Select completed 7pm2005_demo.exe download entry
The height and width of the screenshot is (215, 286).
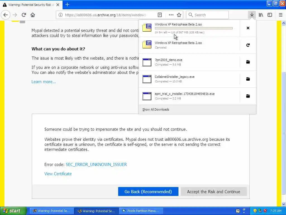(x=189, y=62)
